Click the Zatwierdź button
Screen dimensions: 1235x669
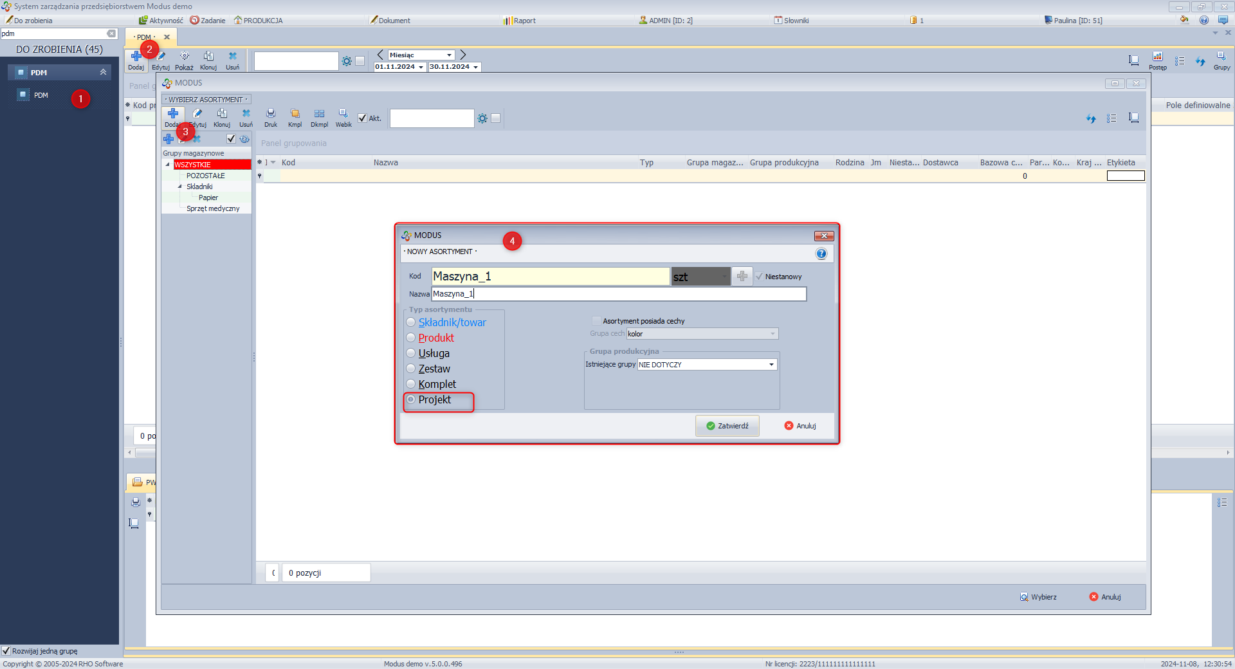pyautogui.click(x=727, y=426)
